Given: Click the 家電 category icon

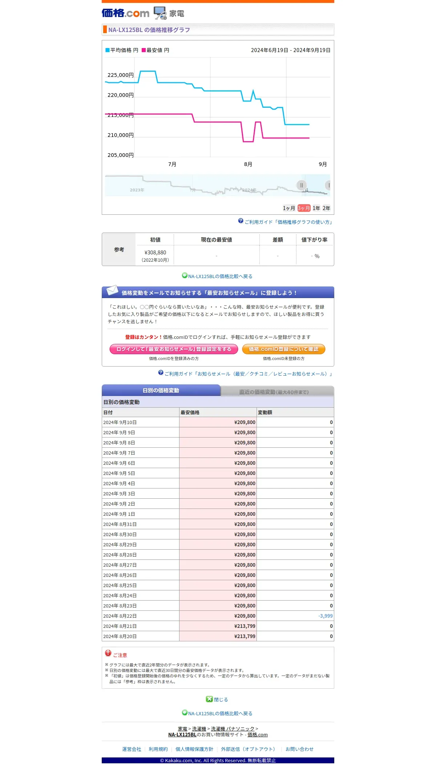Looking at the screenshot, I should [160, 13].
